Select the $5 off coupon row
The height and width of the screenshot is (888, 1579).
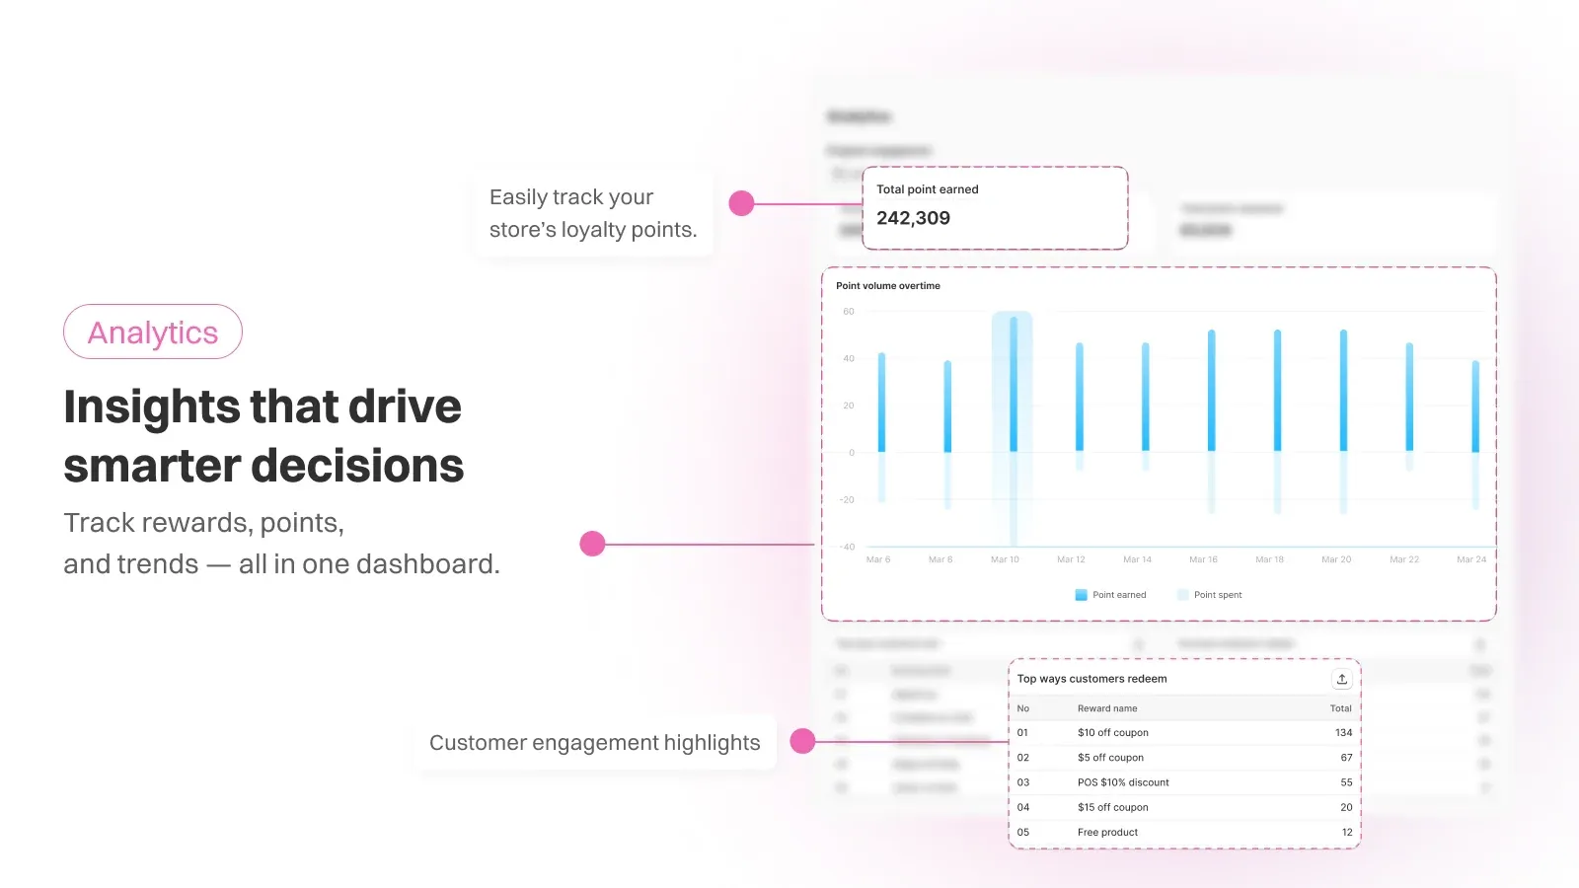click(x=1184, y=758)
